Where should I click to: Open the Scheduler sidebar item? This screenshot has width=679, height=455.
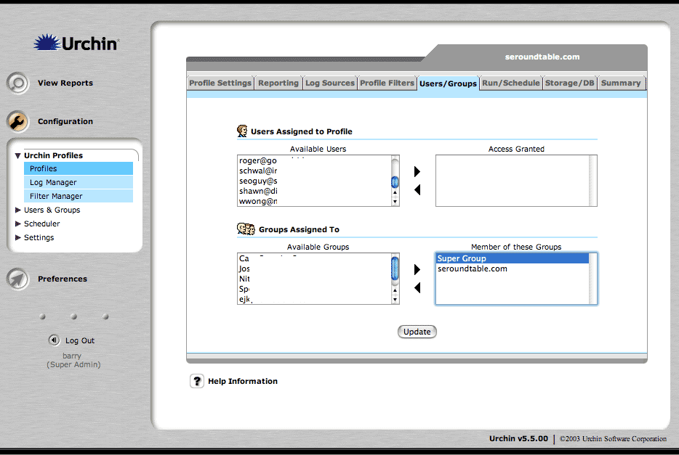coord(42,224)
